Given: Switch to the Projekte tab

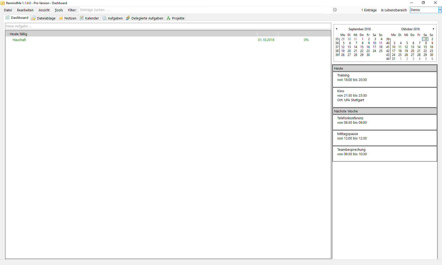Looking at the screenshot, I should pyautogui.click(x=175, y=18).
